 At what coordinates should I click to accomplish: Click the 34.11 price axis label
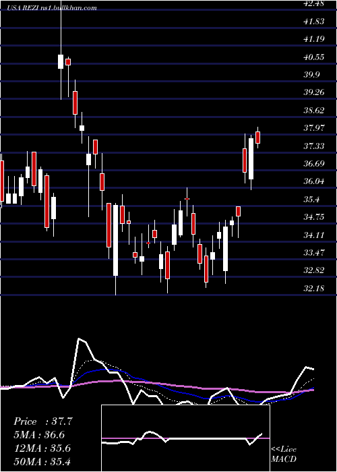pyautogui.click(x=314, y=235)
